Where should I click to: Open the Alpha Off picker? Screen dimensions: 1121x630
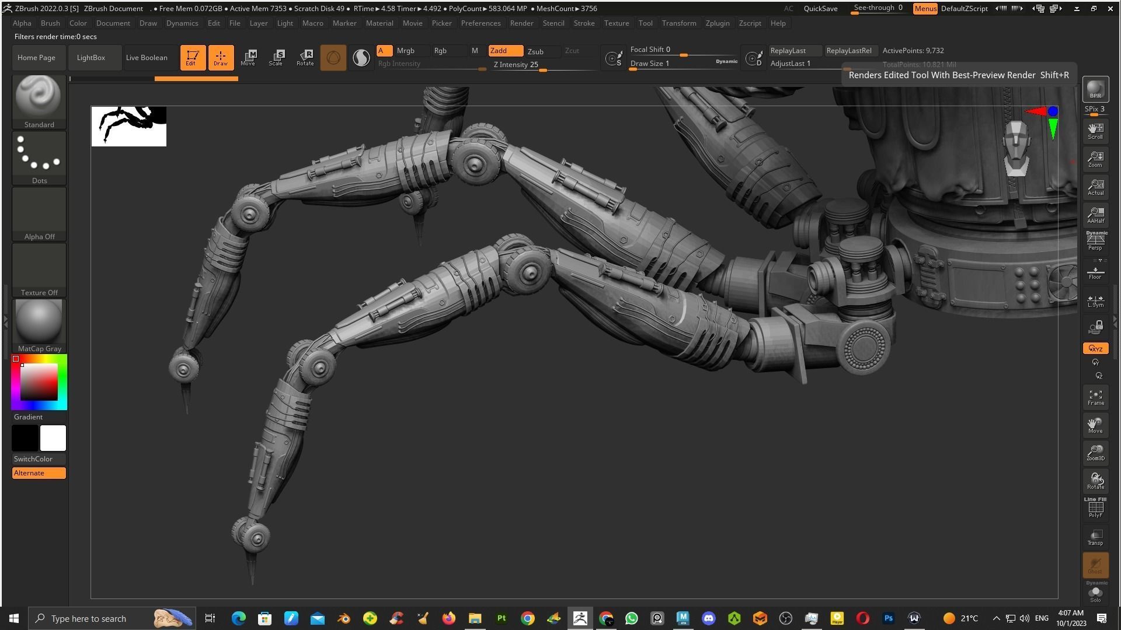(x=39, y=213)
